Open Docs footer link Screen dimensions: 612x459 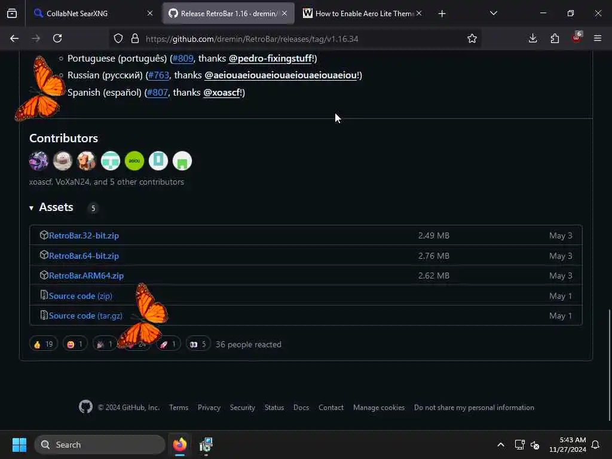(x=301, y=408)
